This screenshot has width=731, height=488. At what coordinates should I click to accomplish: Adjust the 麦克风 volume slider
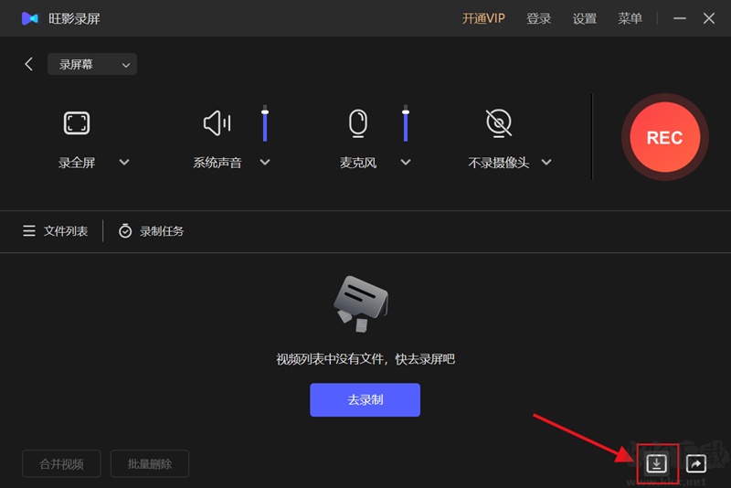point(406,123)
